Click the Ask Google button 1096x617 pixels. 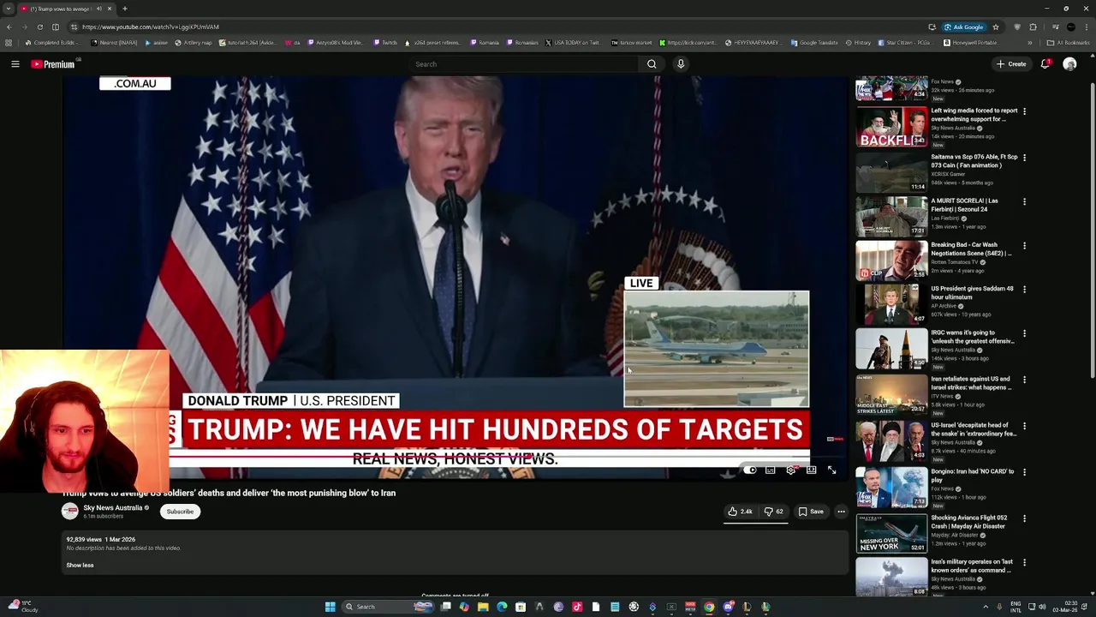tap(964, 27)
